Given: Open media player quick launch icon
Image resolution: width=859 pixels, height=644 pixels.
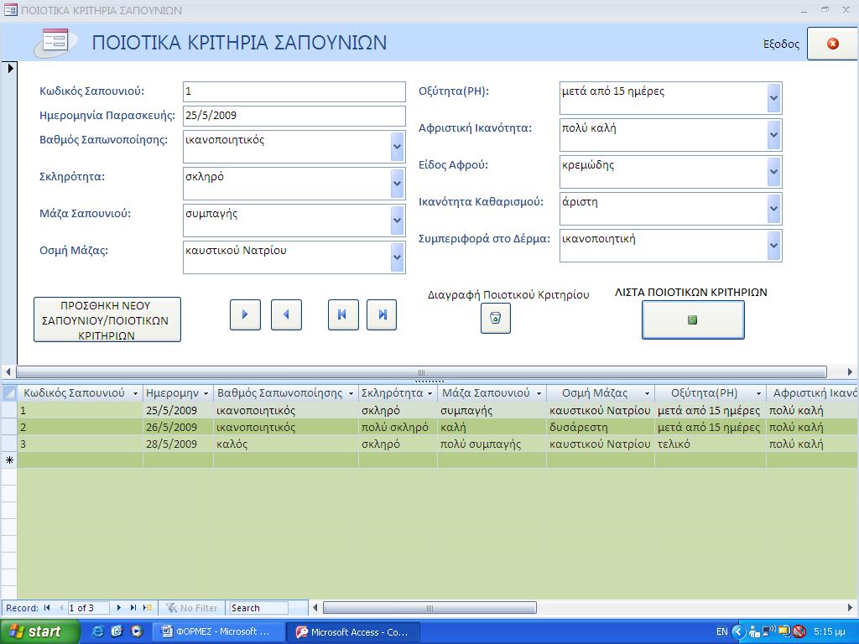Looking at the screenshot, I should pos(137,631).
